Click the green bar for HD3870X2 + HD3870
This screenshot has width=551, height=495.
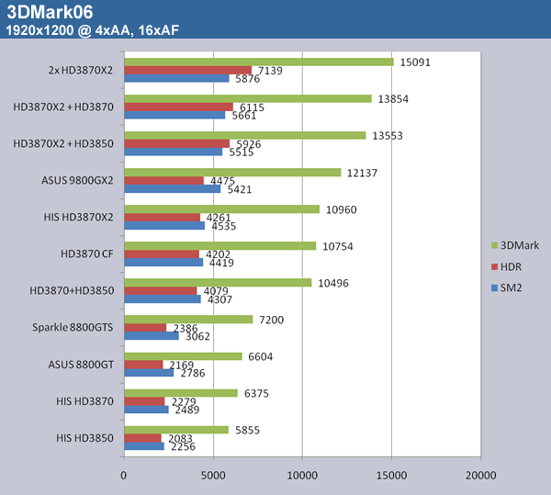(248, 98)
